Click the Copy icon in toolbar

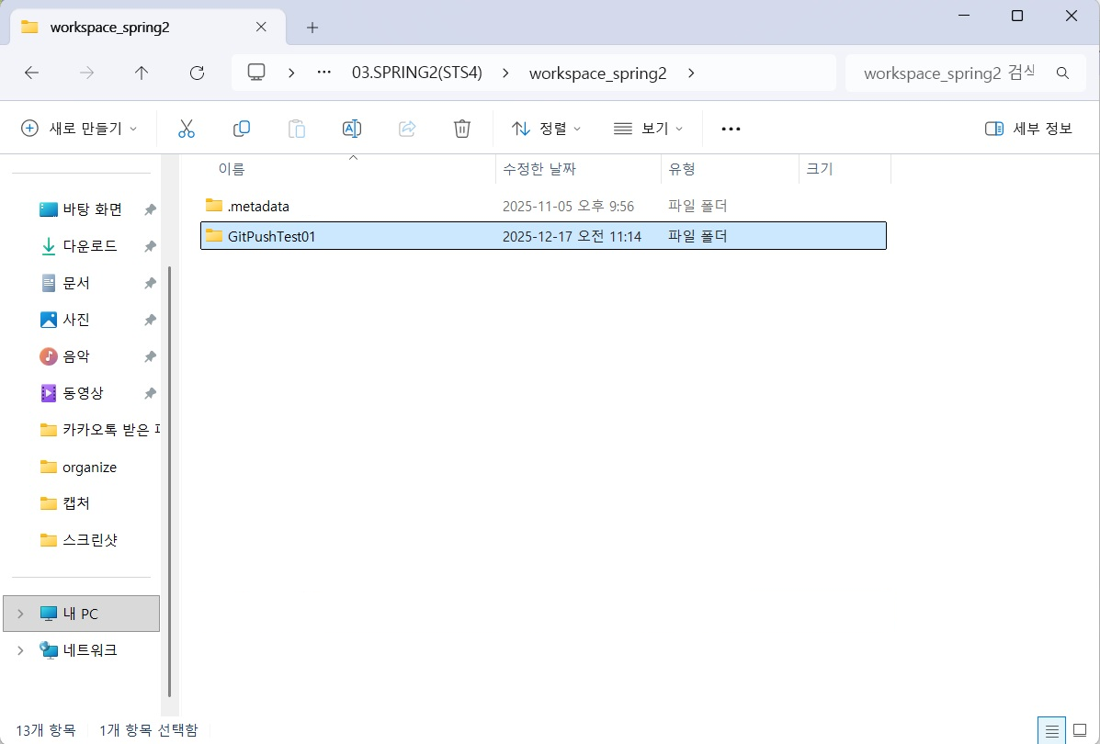pos(242,129)
